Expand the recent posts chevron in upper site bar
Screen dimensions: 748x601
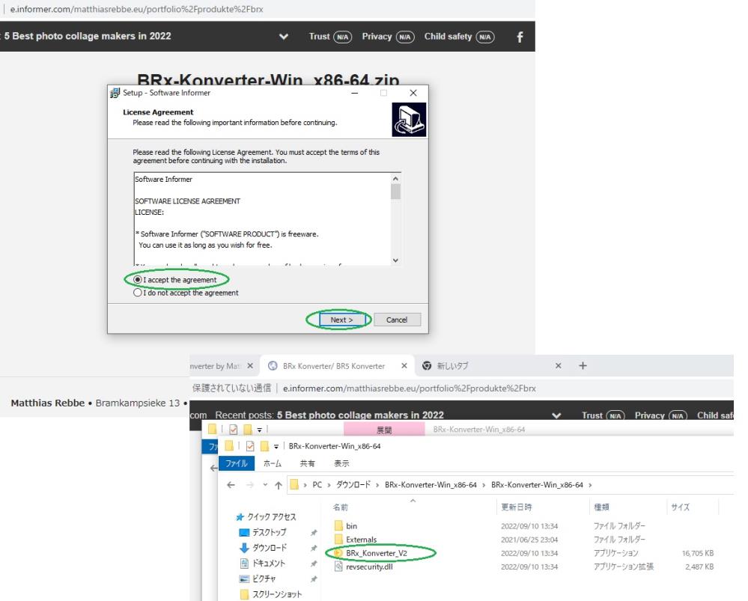point(283,37)
